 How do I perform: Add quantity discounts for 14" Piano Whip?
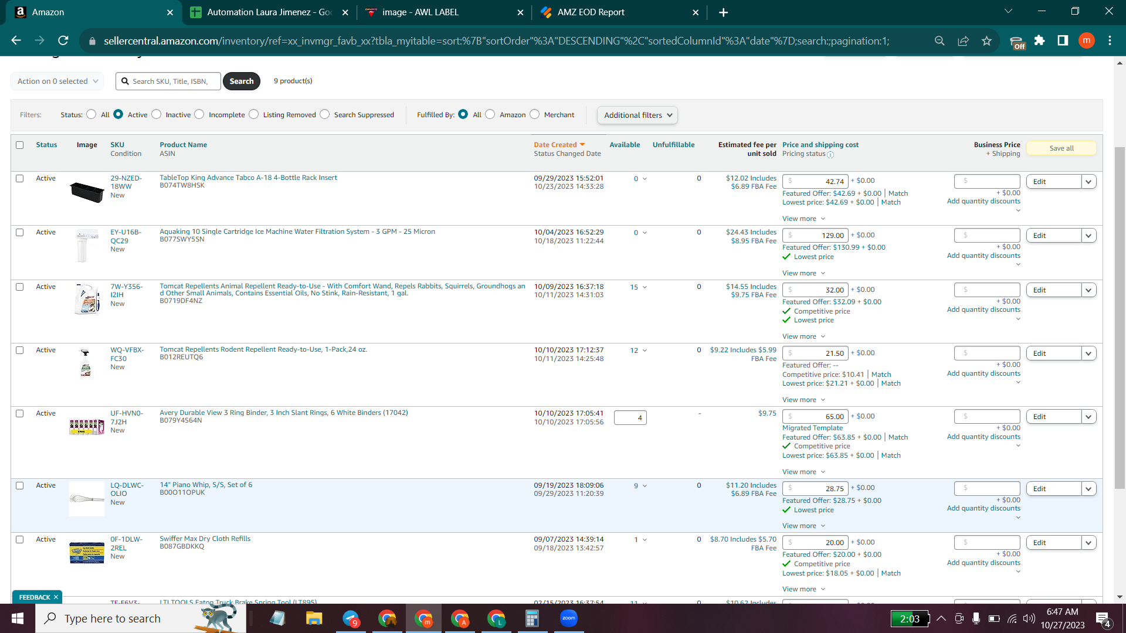pyautogui.click(x=983, y=508)
